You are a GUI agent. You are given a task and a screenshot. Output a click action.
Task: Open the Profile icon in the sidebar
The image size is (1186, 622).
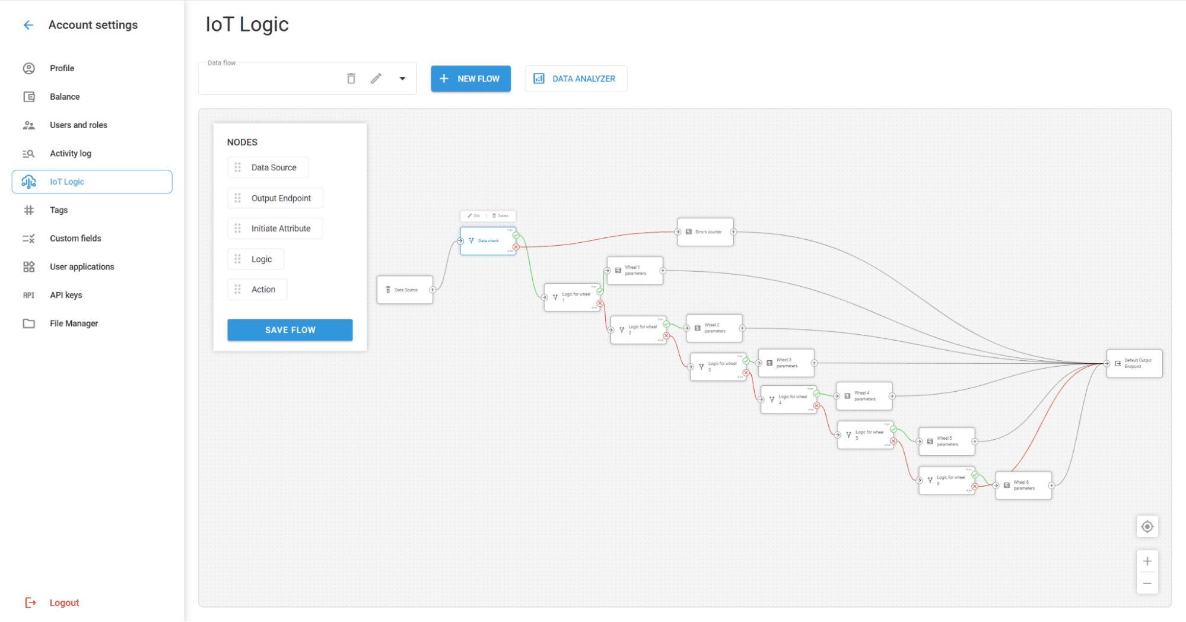(28, 68)
